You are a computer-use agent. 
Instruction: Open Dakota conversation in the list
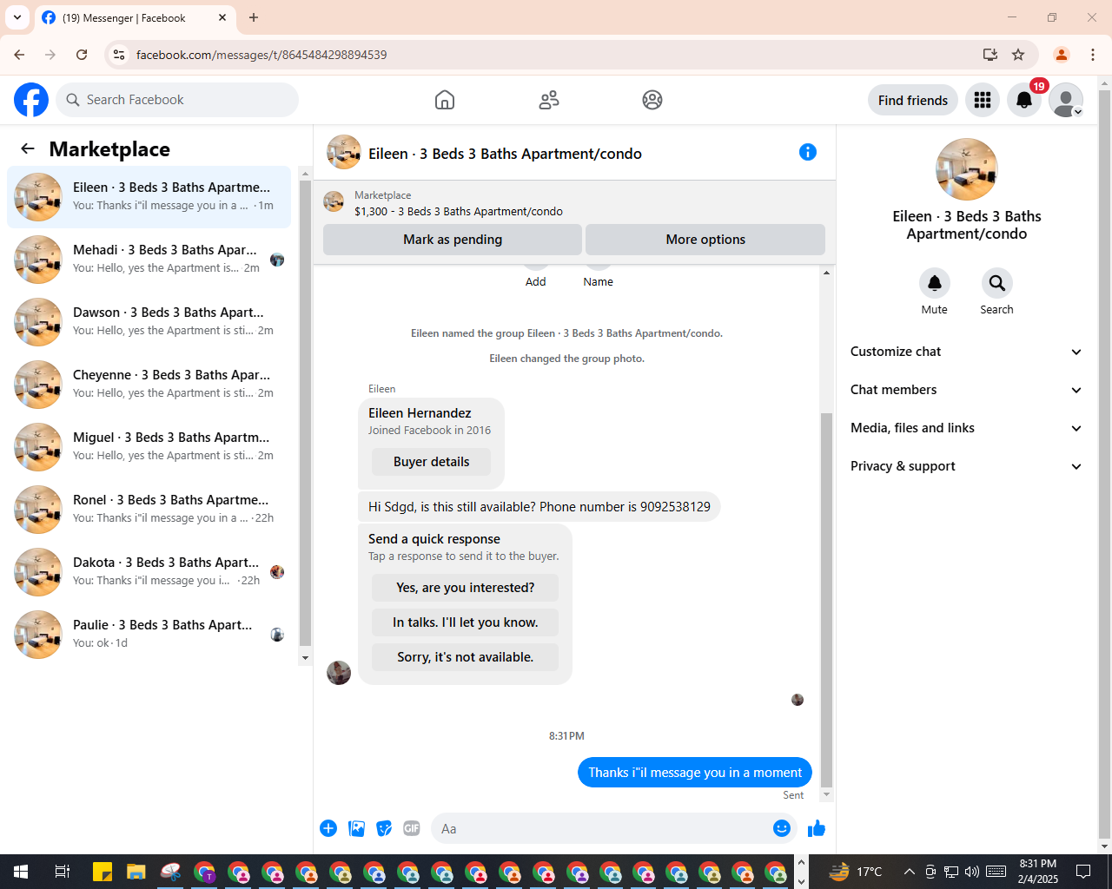coord(149,572)
